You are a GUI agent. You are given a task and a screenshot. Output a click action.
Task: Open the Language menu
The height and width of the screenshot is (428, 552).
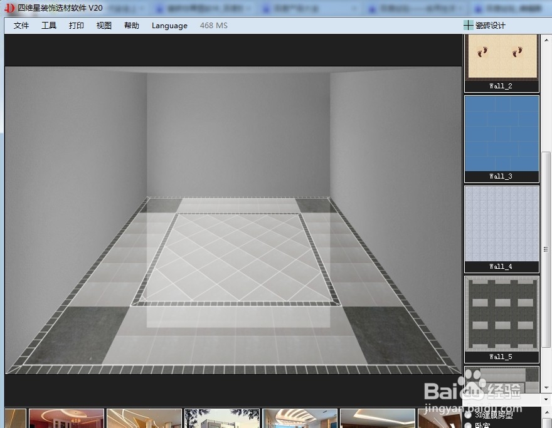[169, 25]
